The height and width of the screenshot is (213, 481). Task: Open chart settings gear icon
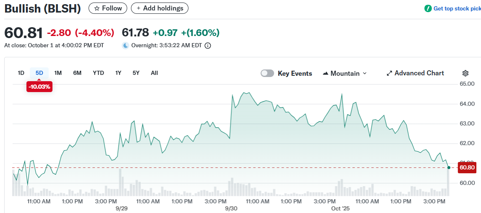pyautogui.click(x=465, y=73)
